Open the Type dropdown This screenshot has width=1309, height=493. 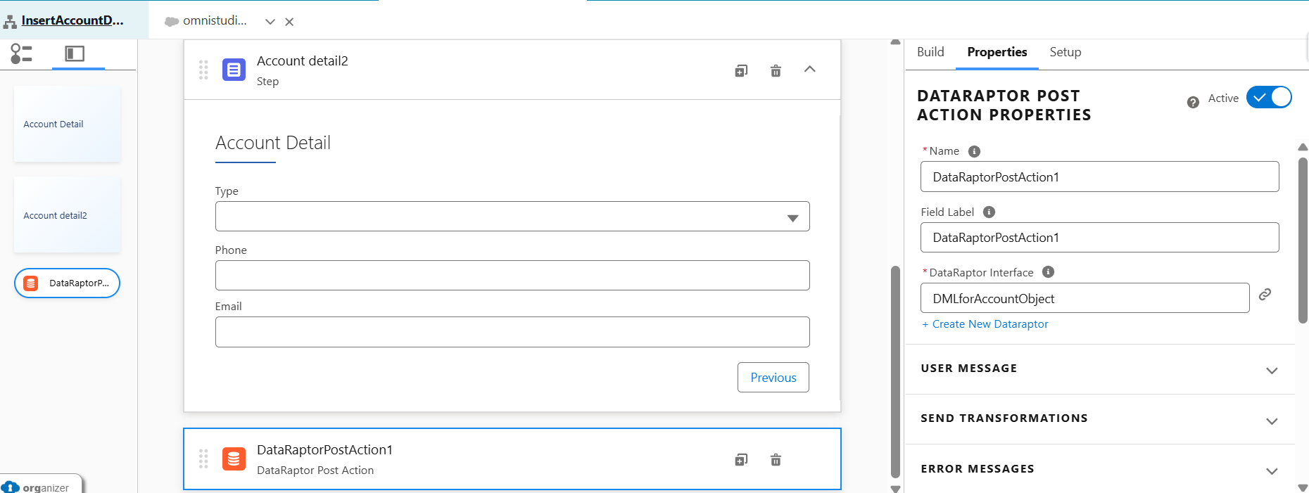[512, 217]
